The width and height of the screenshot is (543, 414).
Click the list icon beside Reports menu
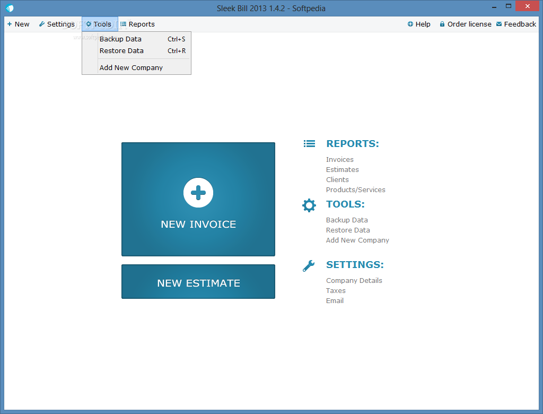[x=123, y=24]
